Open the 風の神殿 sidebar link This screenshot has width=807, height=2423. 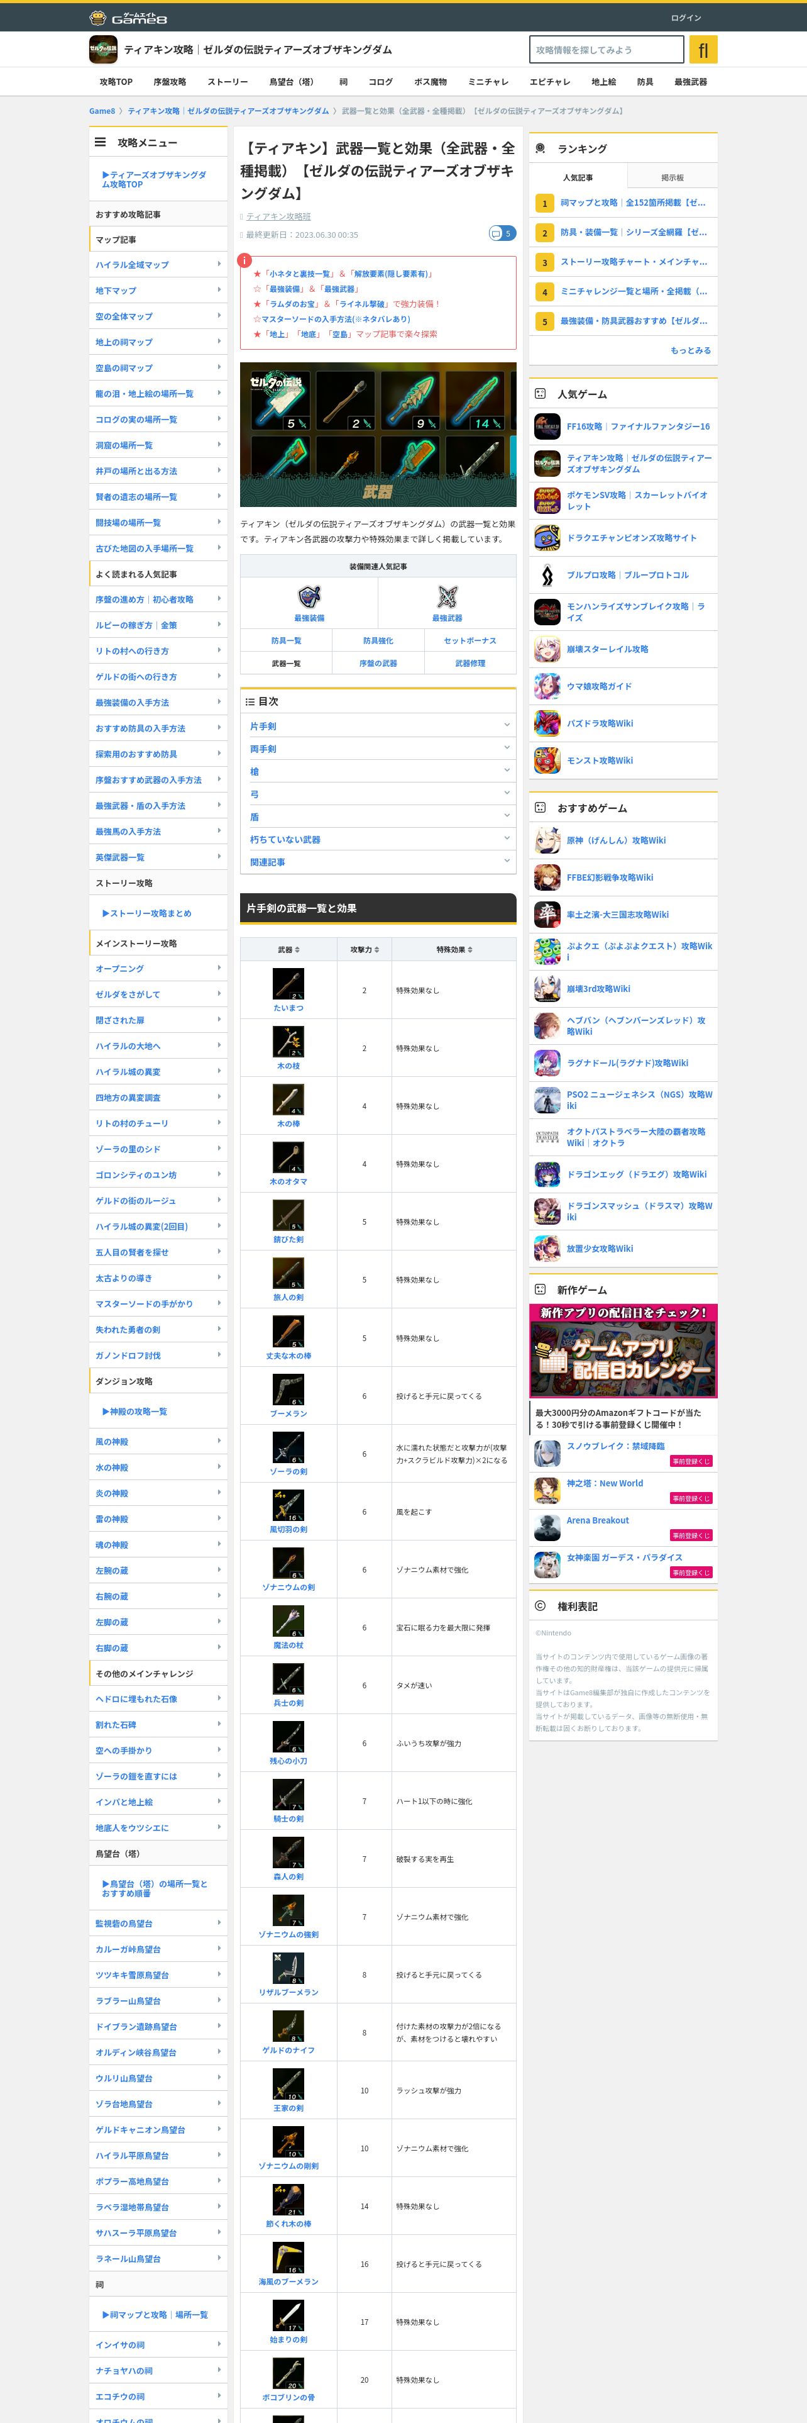pos(158,1441)
